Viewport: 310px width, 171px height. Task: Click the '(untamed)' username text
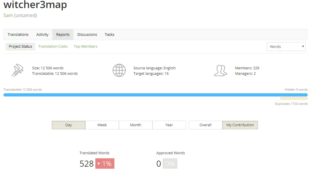[25, 15]
